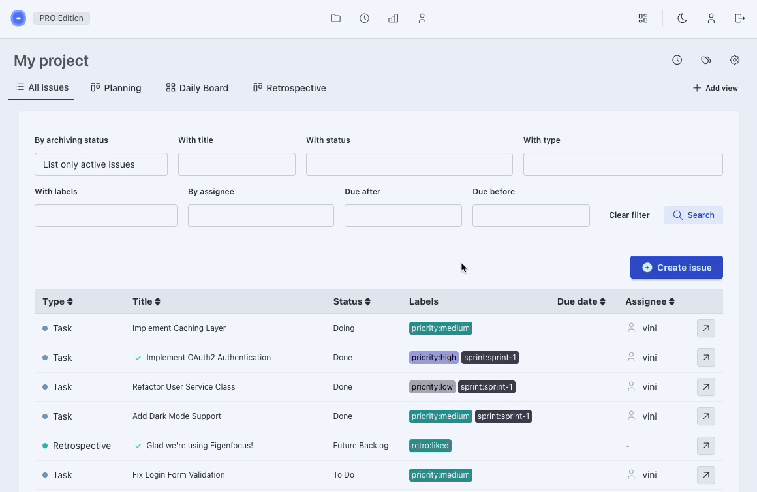Open the Daily Board view
The image size is (757, 492).
[196, 87]
